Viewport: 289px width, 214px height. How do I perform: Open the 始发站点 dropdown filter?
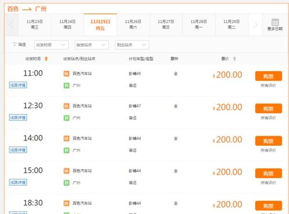(92, 45)
